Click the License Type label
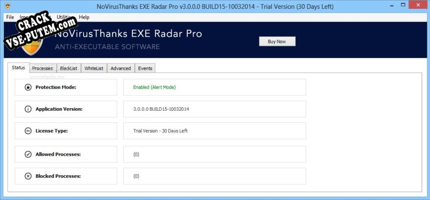Screen dimensions: 430x200 click(52, 131)
